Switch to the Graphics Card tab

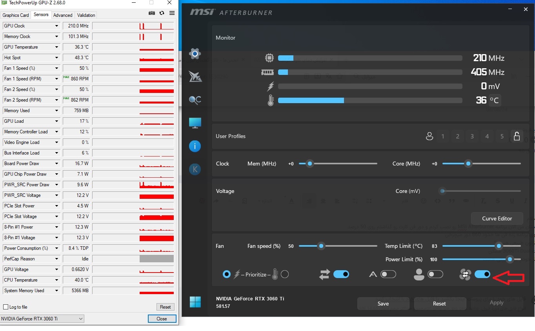pyautogui.click(x=16, y=15)
